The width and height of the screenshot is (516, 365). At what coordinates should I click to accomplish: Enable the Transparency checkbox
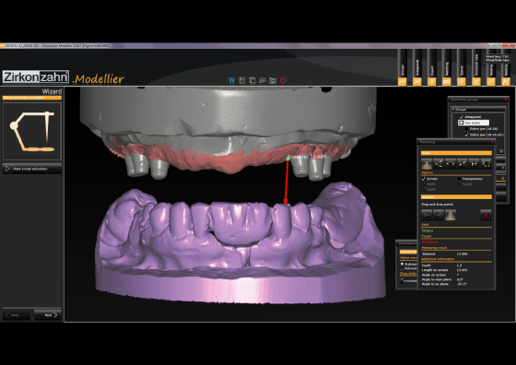click(x=459, y=179)
